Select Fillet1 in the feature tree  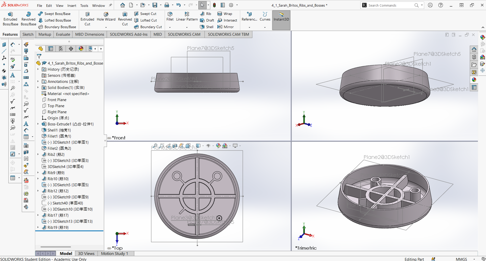57,136
